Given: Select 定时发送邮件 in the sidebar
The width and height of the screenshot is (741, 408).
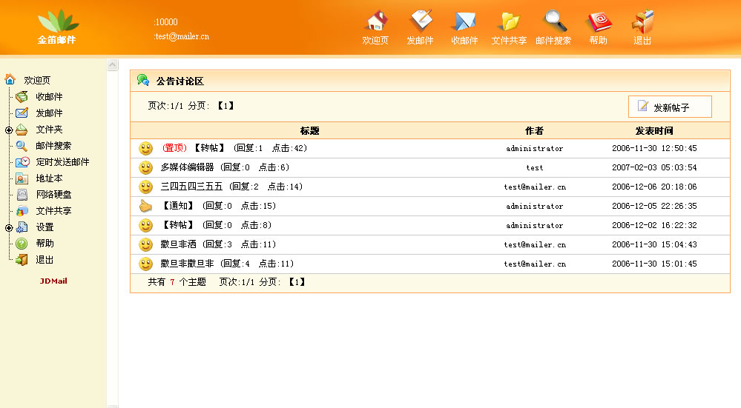Looking at the screenshot, I should click(x=62, y=162).
